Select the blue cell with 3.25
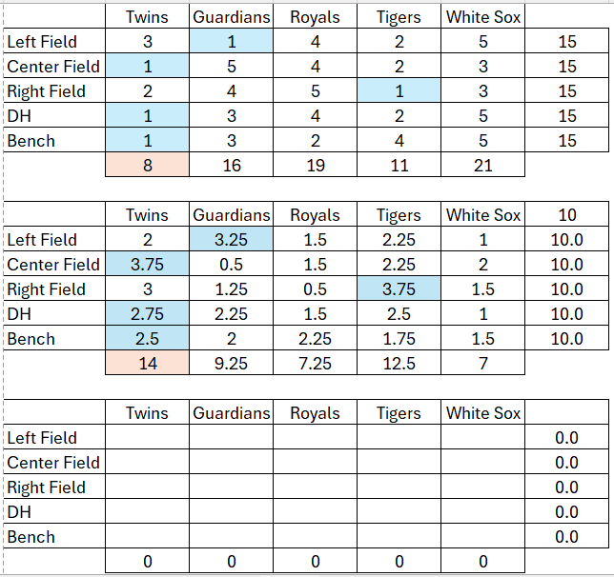 click(232, 240)
